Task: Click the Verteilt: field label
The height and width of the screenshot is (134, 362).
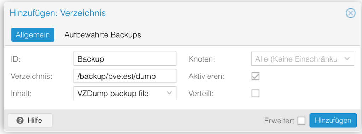Action: point(202,93)
